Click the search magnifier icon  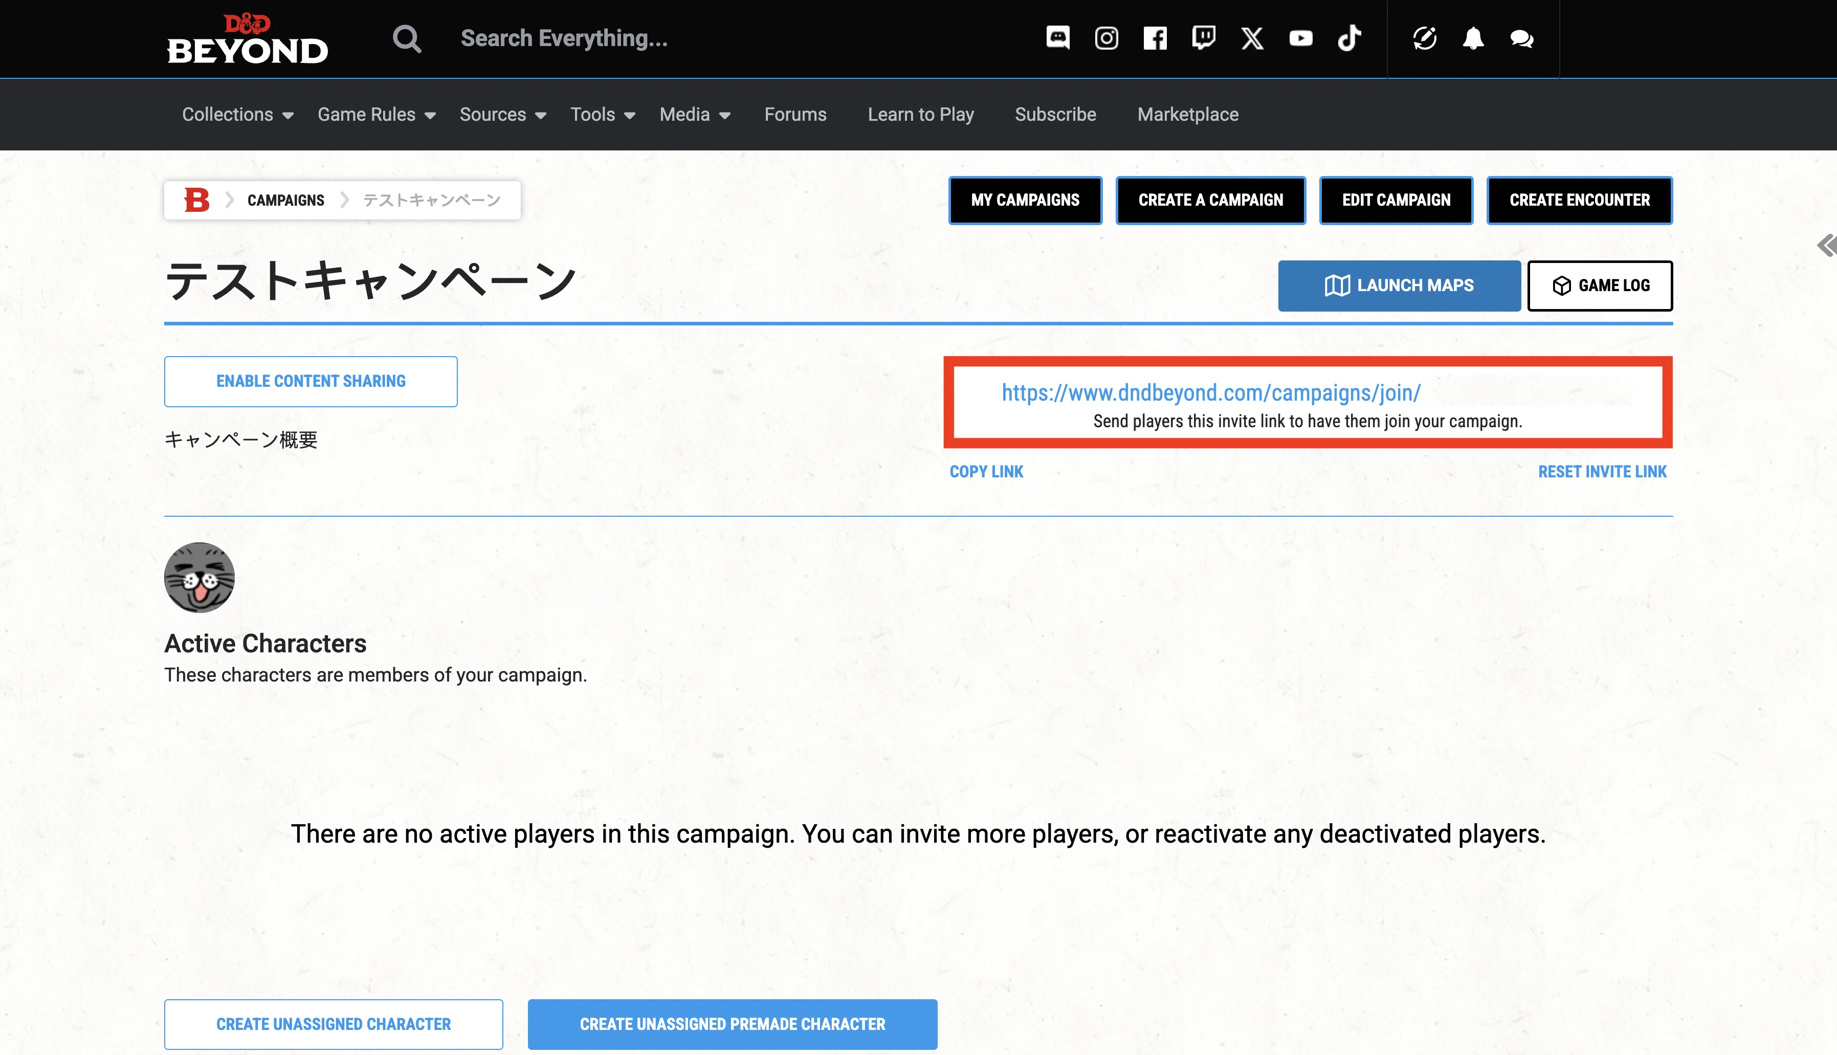pos(406,38)
